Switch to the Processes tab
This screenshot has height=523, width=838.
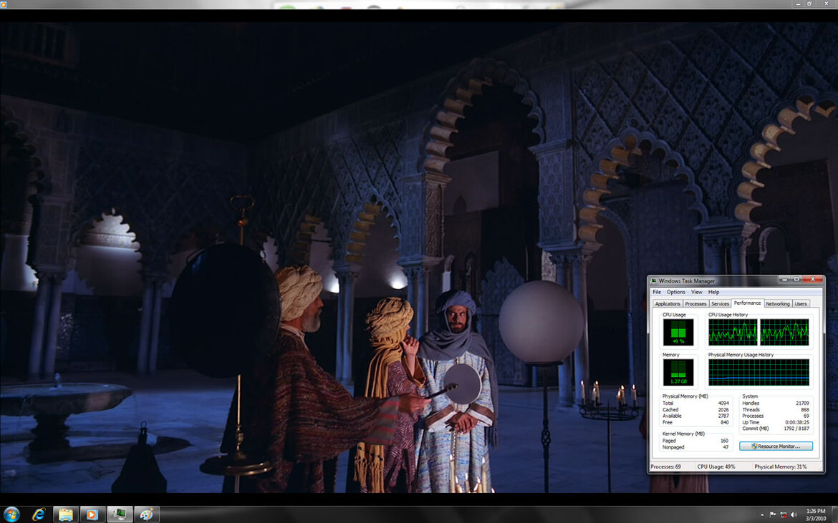(x=696, y=303)
